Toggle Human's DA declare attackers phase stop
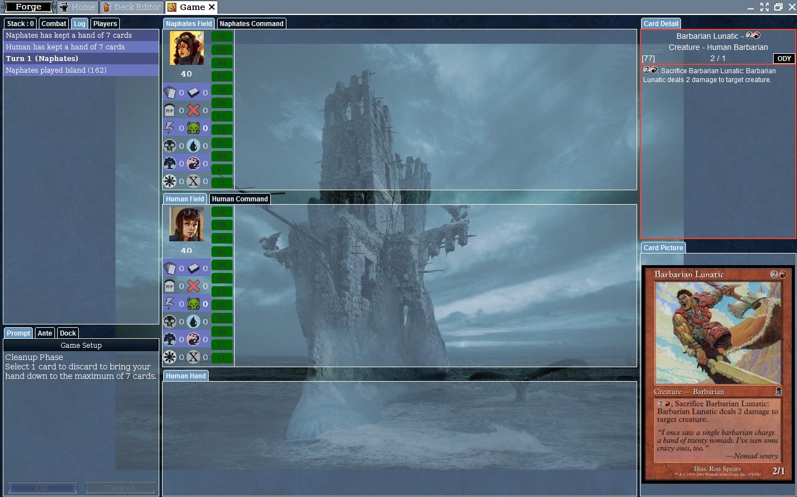The width and height of the screenshot is (797, 497). tap(222, 265)
